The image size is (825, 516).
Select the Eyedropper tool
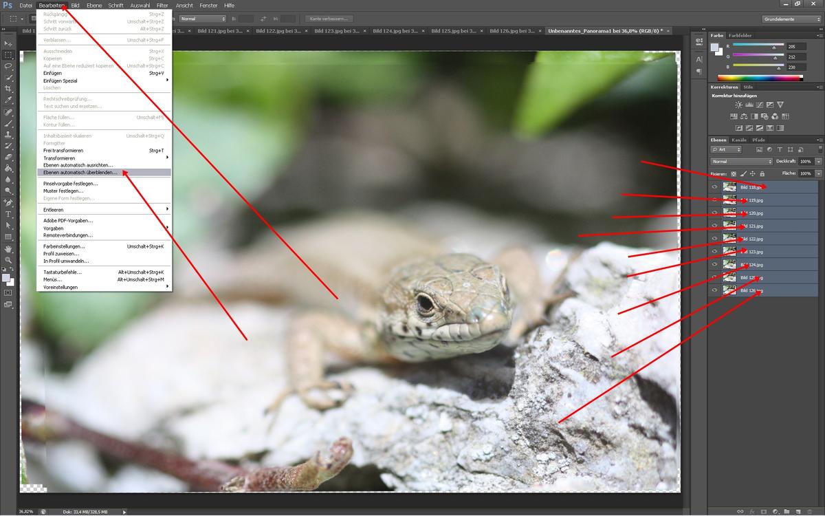click(8, 100)
